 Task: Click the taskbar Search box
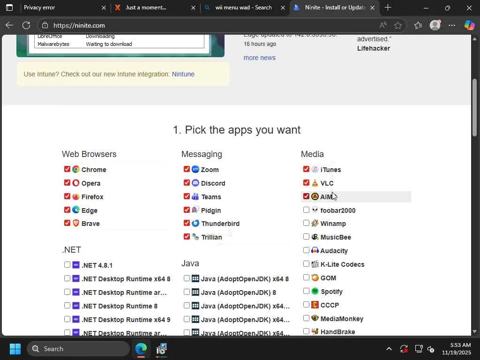click(x=78, y=349)
